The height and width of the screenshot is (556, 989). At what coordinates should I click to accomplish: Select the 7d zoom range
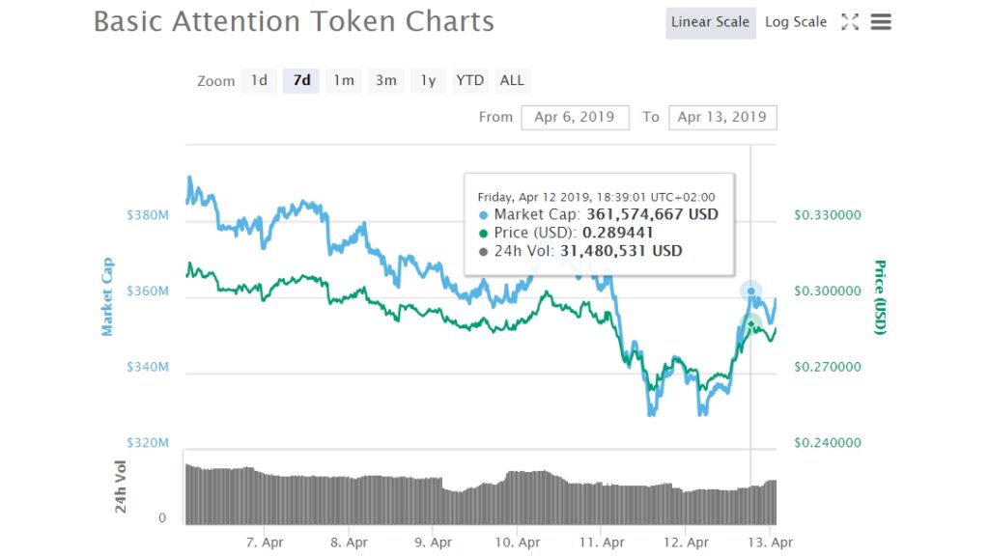click(x=300, y=81)
